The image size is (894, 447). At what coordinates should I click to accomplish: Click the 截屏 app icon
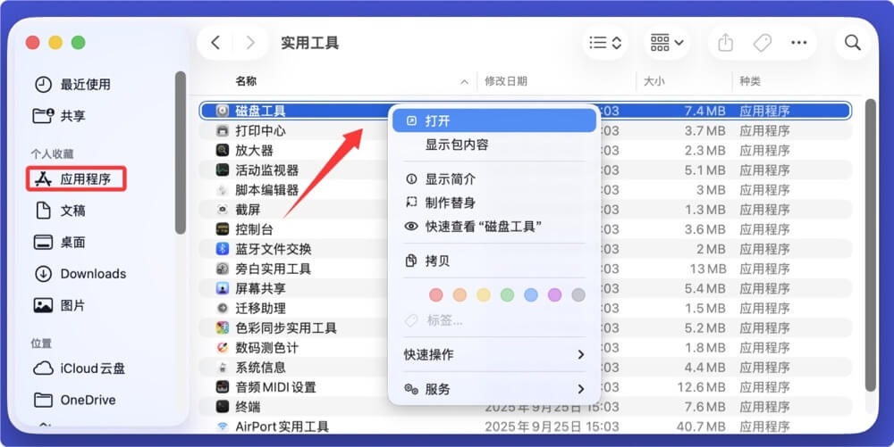point(223,210)
